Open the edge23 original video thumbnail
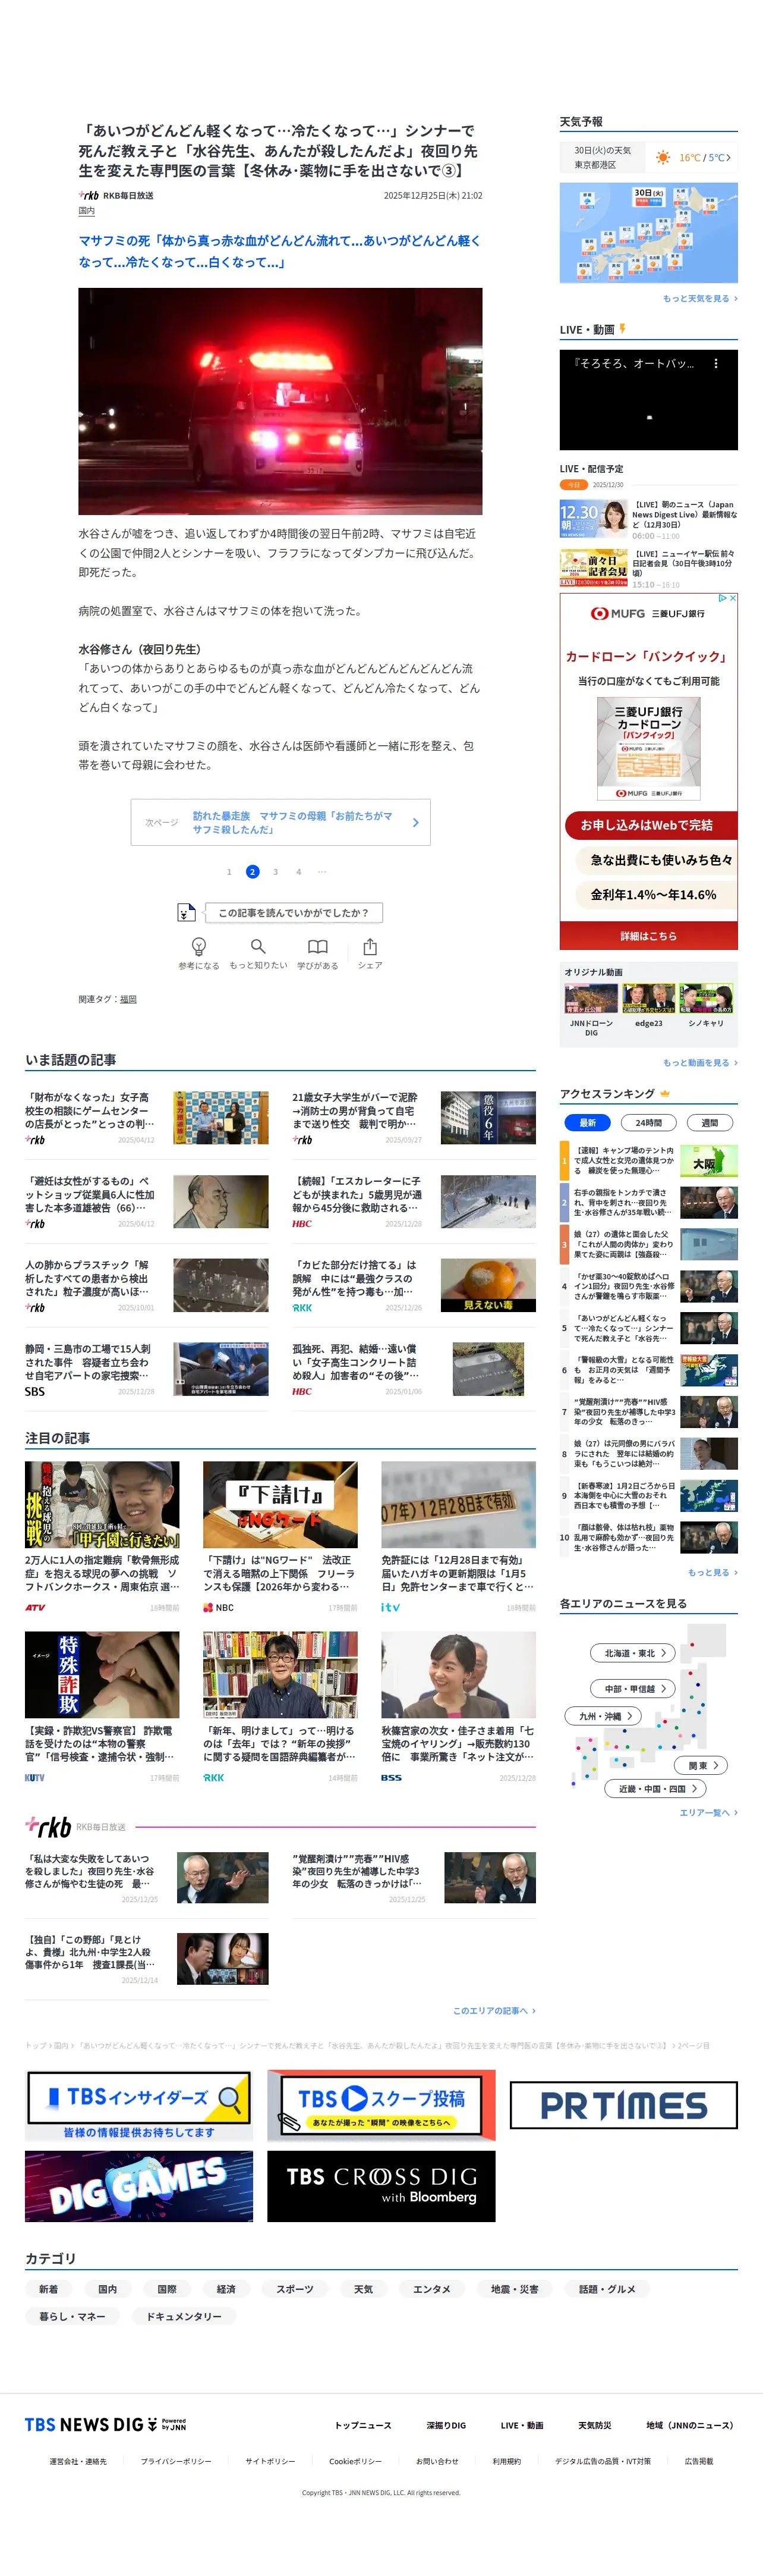The height and width of the screenshot is (2576, 763). [648, 998]
